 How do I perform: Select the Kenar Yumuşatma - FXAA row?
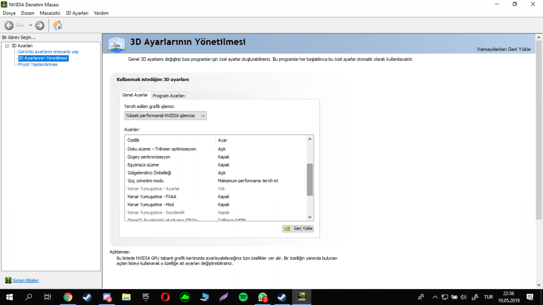(216, 197)
